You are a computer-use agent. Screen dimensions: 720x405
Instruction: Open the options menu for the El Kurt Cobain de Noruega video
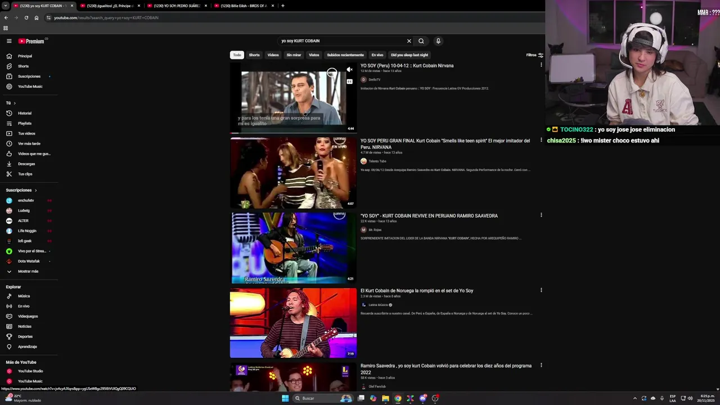coord(541,290)
